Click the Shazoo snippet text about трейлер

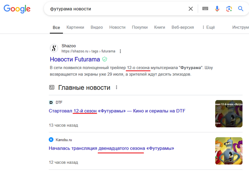tap(131, 71)
